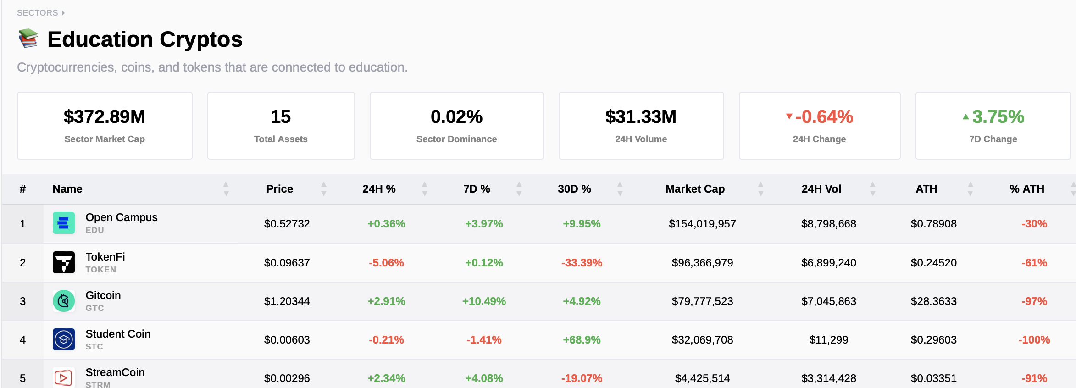Screen dimensions: 1076x388
Task: Click the 0.02% Sector Dominance card
Action: coord(456,126)
